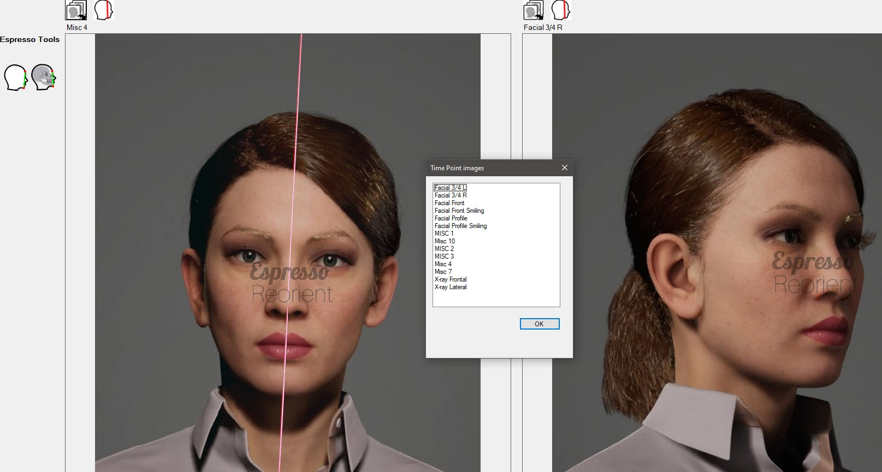Close the Time Point images dialog
Viewport: 882px width, 472px height.
coord(565,168)
